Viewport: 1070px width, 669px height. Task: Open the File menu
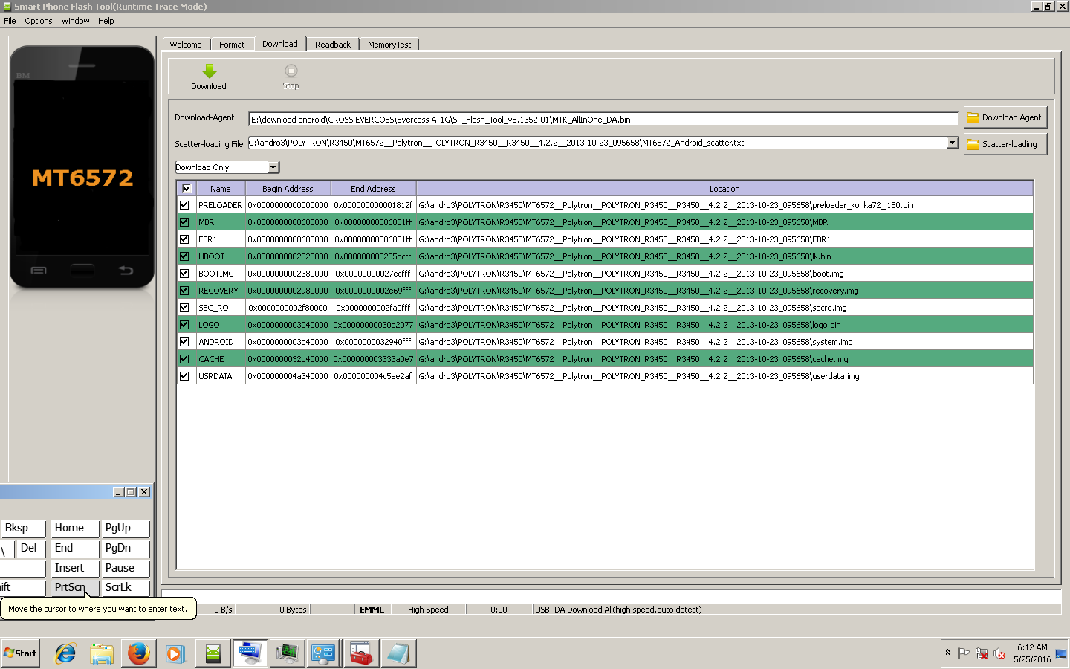tap(10, 21)
